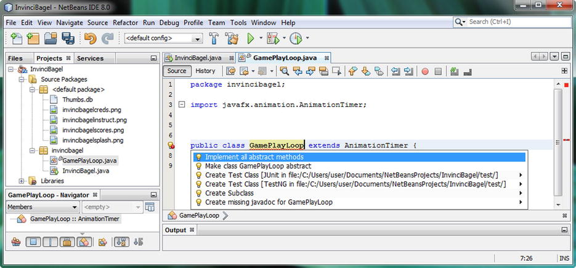Toggle Show Non-Public Members lock button
The height and width of the screenshot is (268, 576).
click(x=67, y=242)
